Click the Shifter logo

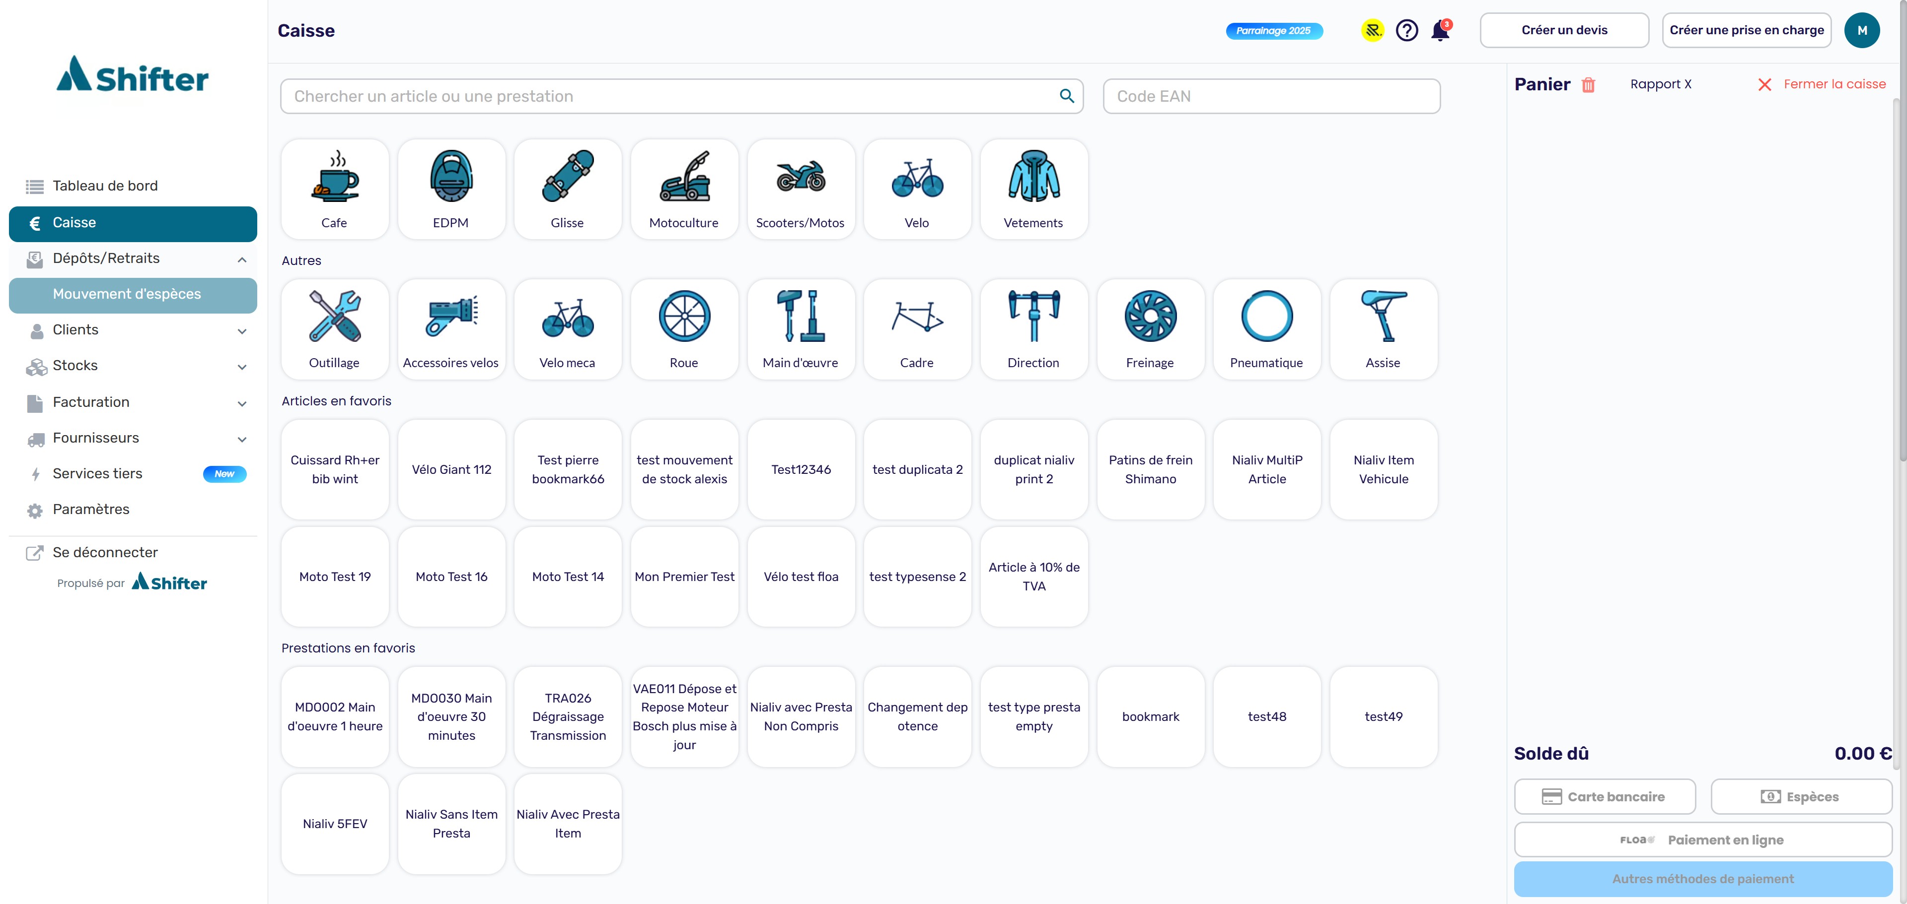pyautogui.click(x=133, y=74)
